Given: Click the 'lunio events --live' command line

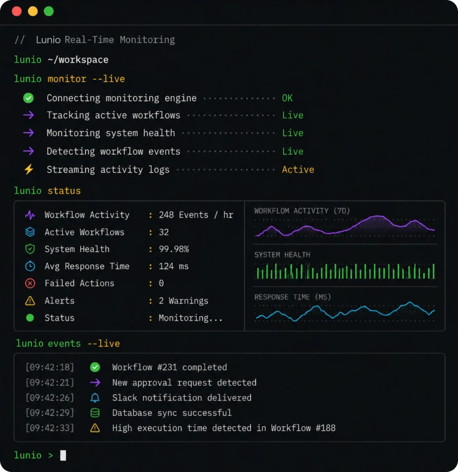Looking at the screenshot, I should point(68,343).
